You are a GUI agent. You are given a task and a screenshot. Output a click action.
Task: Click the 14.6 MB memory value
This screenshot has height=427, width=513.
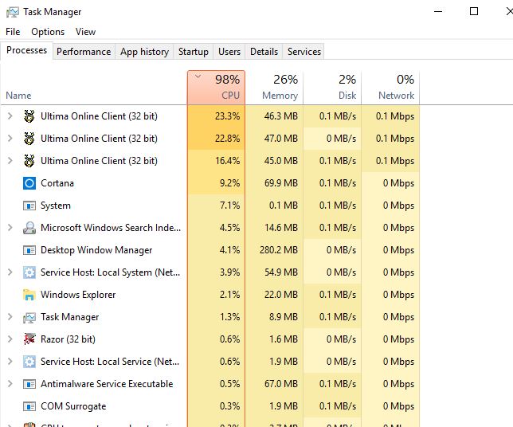(x=281, y=228)
